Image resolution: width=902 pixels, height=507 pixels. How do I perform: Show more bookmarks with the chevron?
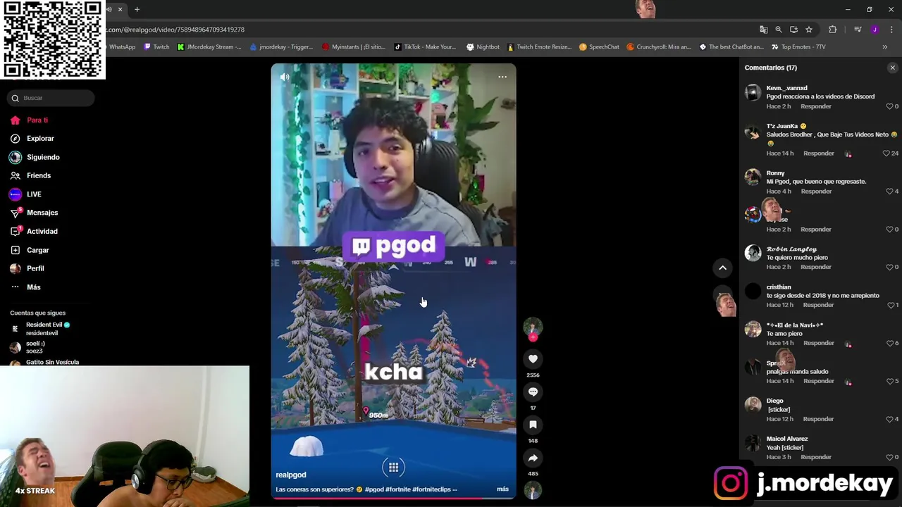click(884, 47)
